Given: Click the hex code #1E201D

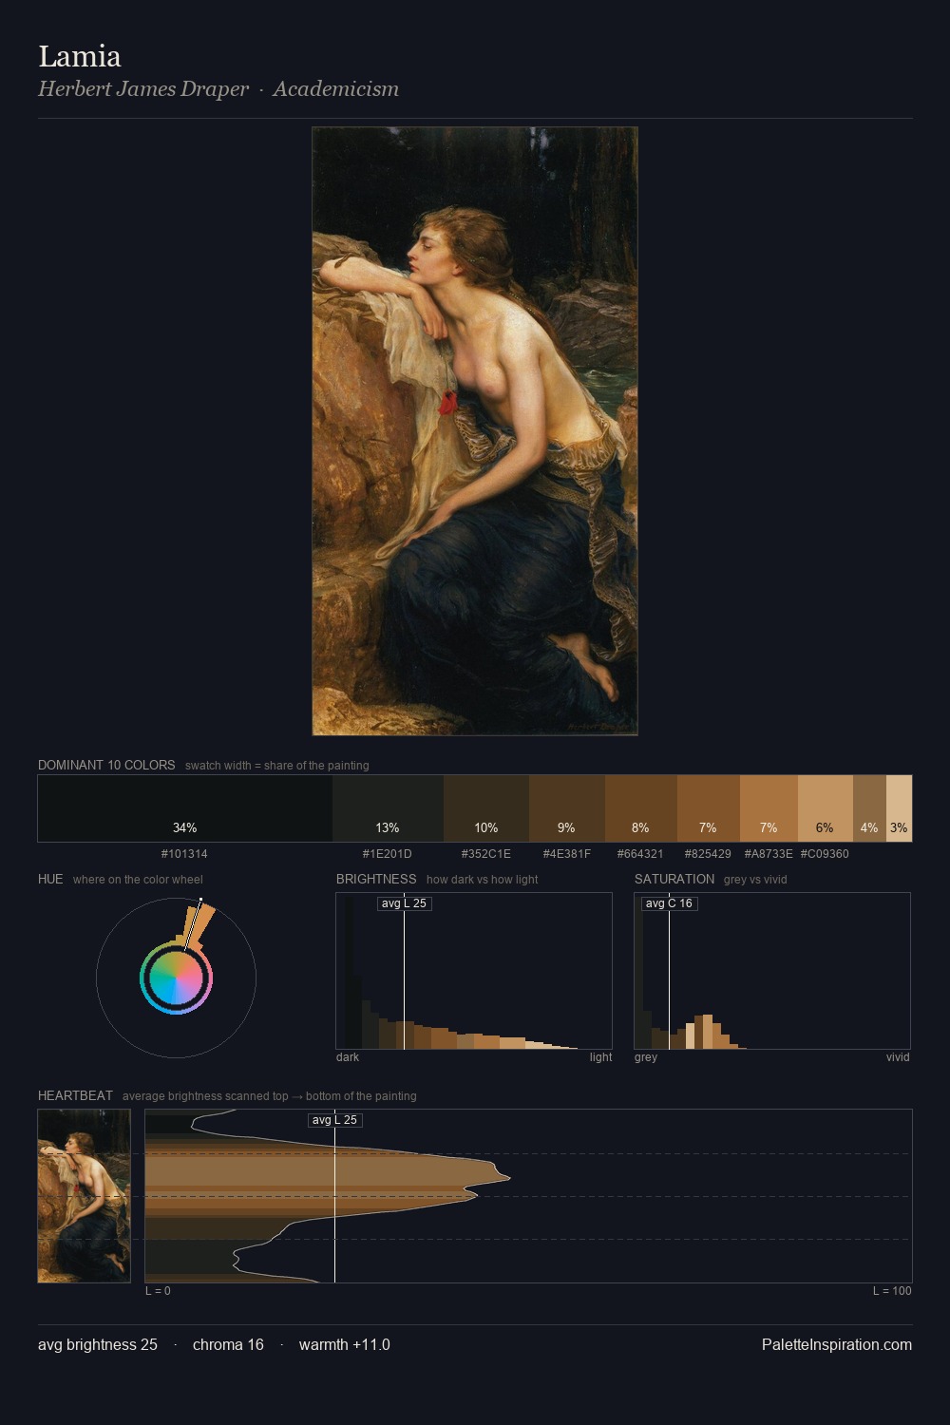Looking at the screenshot, I should coord(388,854).
